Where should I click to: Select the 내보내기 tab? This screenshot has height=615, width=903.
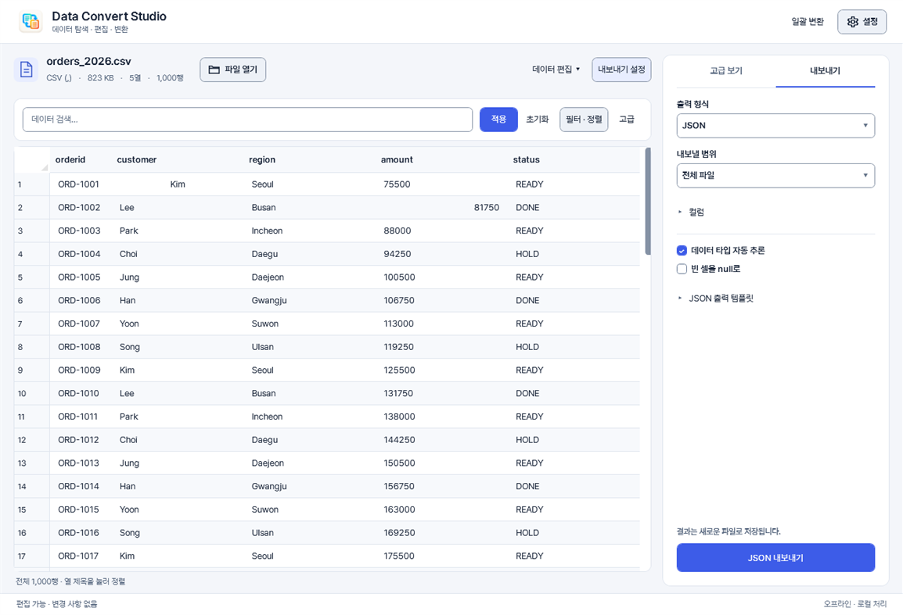click(x=826, y=71)
